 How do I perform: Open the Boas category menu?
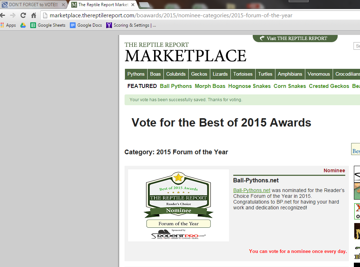156,74
